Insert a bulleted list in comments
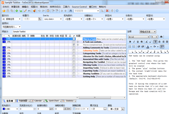The width and height of the screenshot is (169, 114). point(130,47)
